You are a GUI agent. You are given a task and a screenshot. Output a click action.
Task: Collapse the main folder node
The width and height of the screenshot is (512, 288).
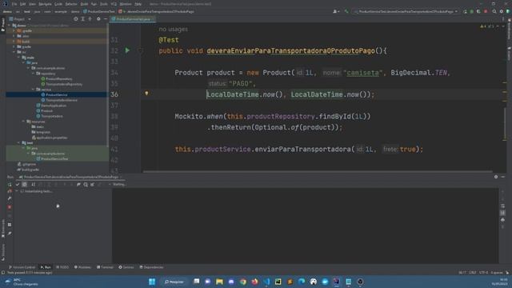(19, 58)
